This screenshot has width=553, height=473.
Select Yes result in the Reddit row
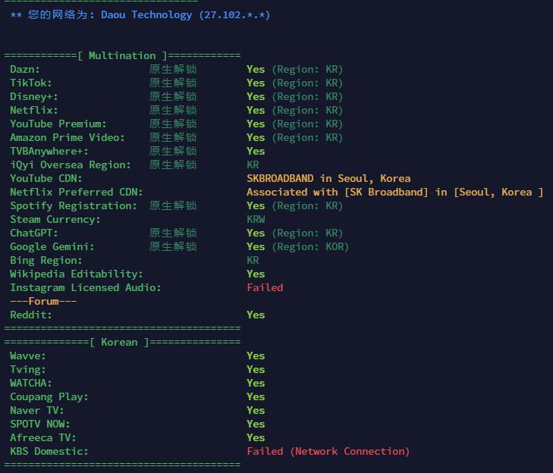coord(256,315)
